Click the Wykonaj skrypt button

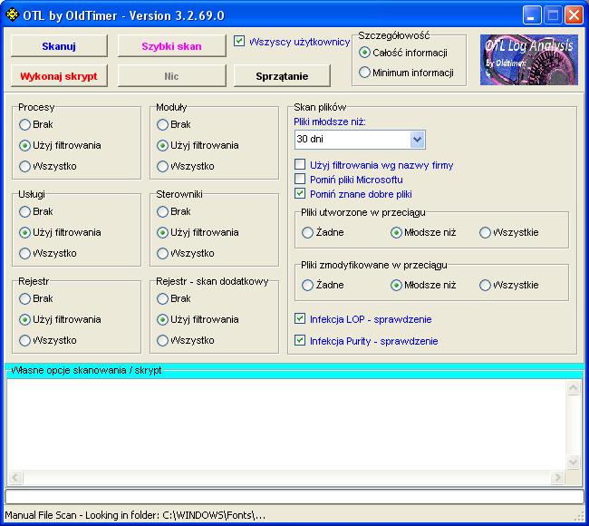pos(59,76)
